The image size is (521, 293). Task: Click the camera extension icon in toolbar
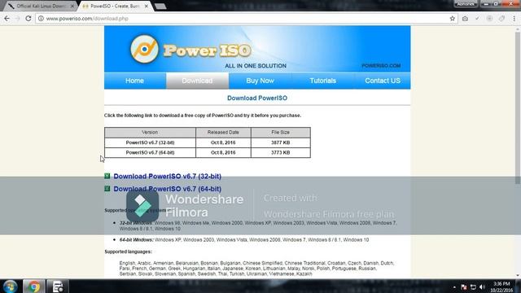click(465, 19)
